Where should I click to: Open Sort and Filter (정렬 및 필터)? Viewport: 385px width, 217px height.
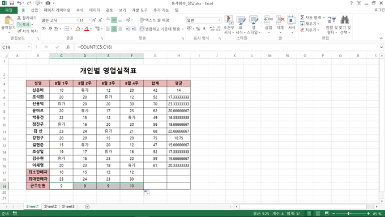point(331,25)
